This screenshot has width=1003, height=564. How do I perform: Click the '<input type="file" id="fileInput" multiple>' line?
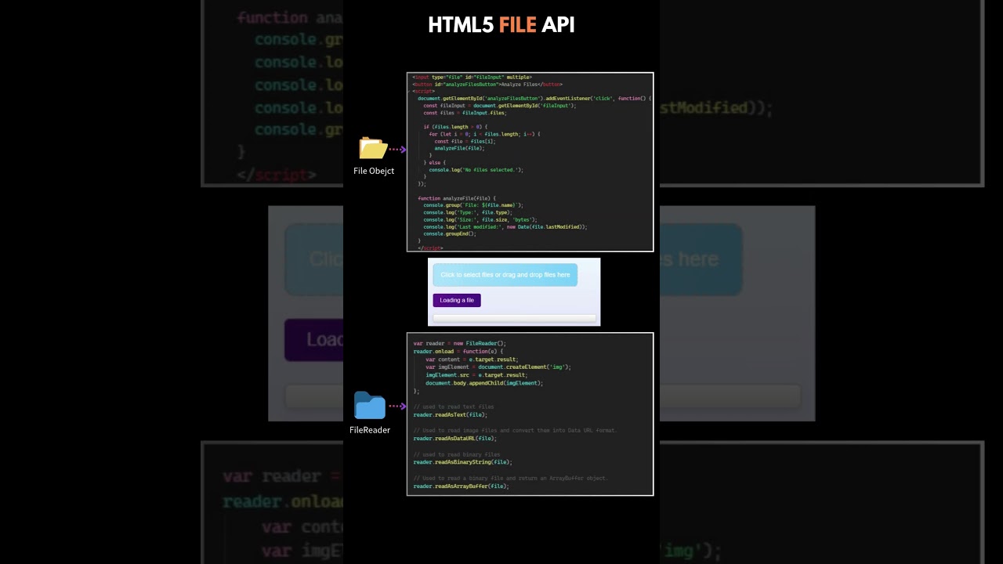coord(473,78)
